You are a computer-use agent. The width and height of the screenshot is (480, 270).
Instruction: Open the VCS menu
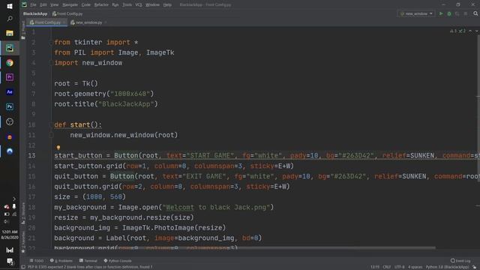pyautogui.click(x=139, y=4)
